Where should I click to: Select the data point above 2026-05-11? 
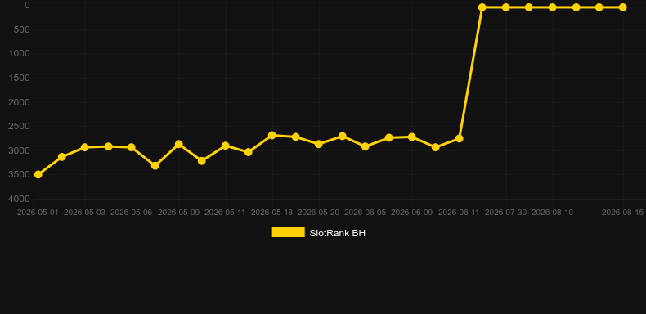226,146
